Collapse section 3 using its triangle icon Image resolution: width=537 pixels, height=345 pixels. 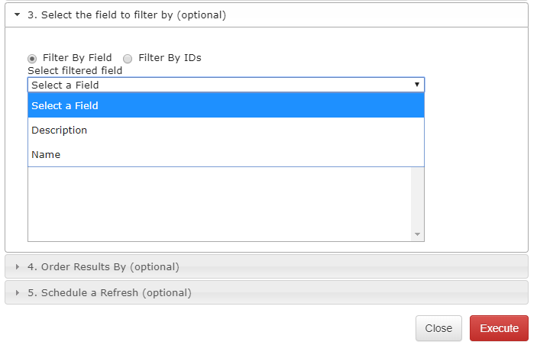17,15
